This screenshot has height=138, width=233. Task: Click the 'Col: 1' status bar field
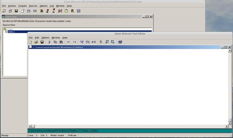click(x=44, y=135)
